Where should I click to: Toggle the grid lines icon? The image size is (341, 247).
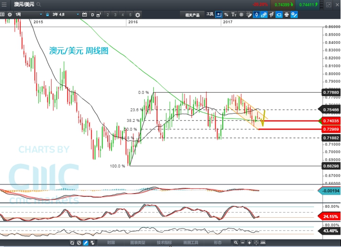(x=241, y=15)
